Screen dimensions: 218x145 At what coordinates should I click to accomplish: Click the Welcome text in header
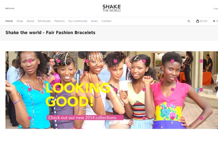click(x=10, y=8)
